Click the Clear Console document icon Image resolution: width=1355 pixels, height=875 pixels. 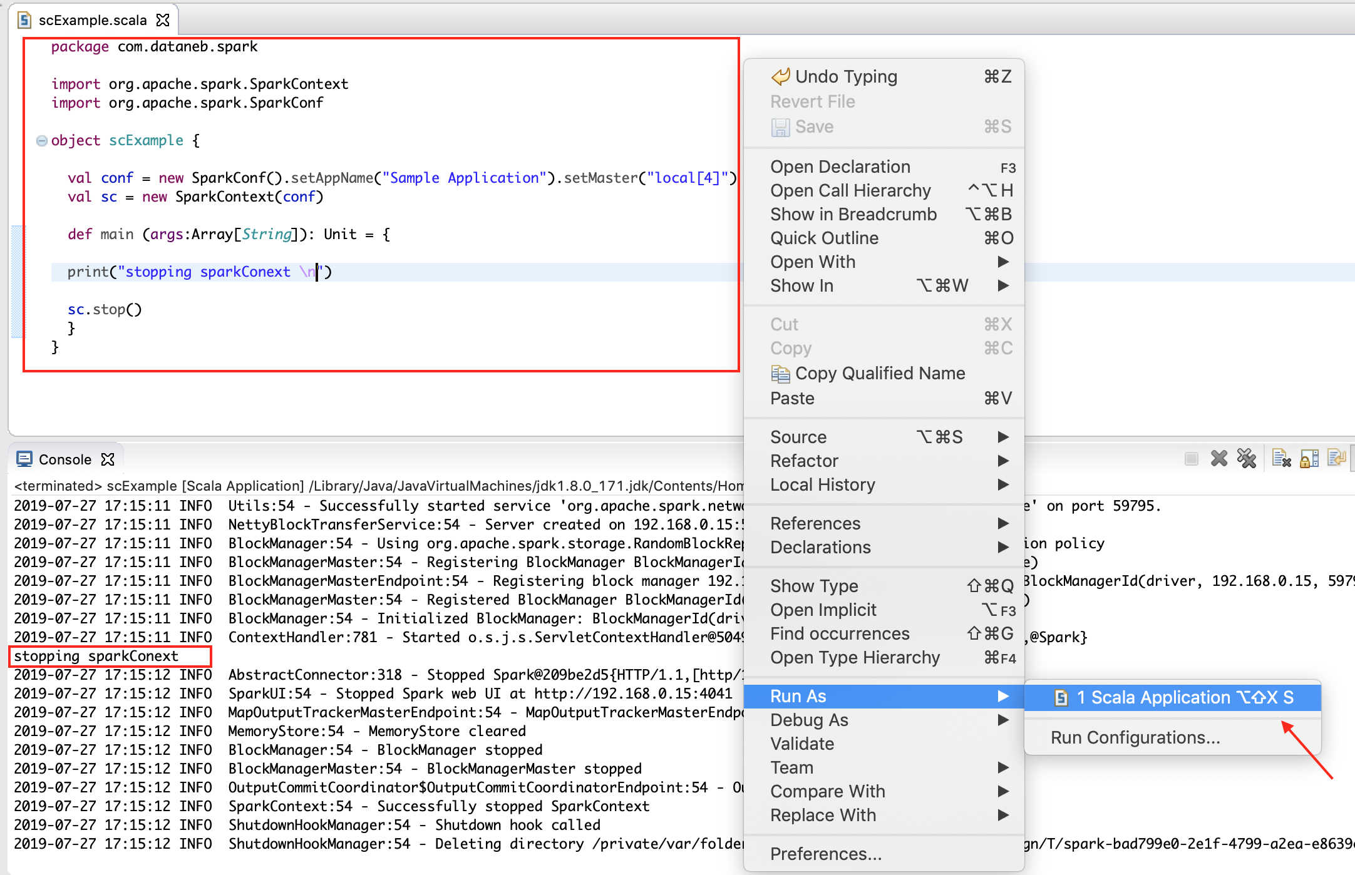tap(1281, 459)
